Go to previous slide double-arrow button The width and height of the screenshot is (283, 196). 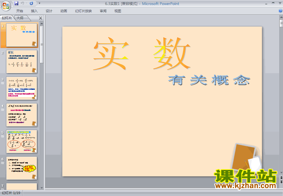click(281, 178)
